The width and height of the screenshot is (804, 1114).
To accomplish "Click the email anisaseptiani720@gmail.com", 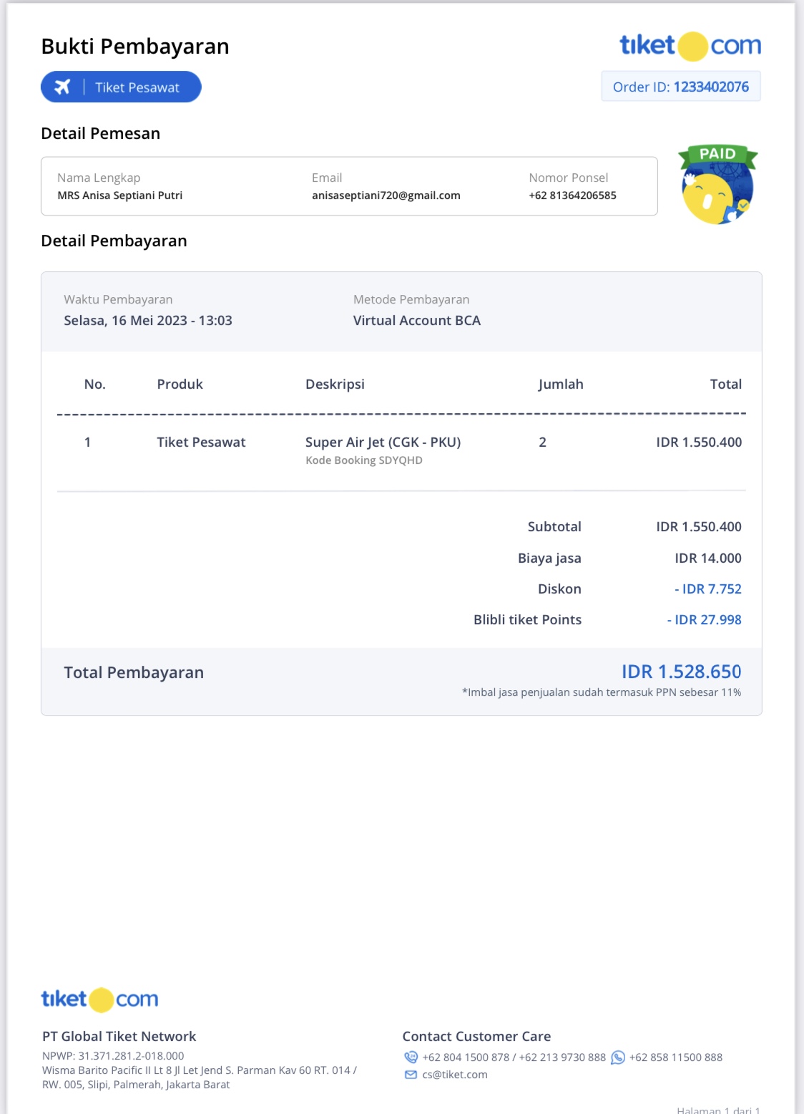I will [x=386, y=195].
